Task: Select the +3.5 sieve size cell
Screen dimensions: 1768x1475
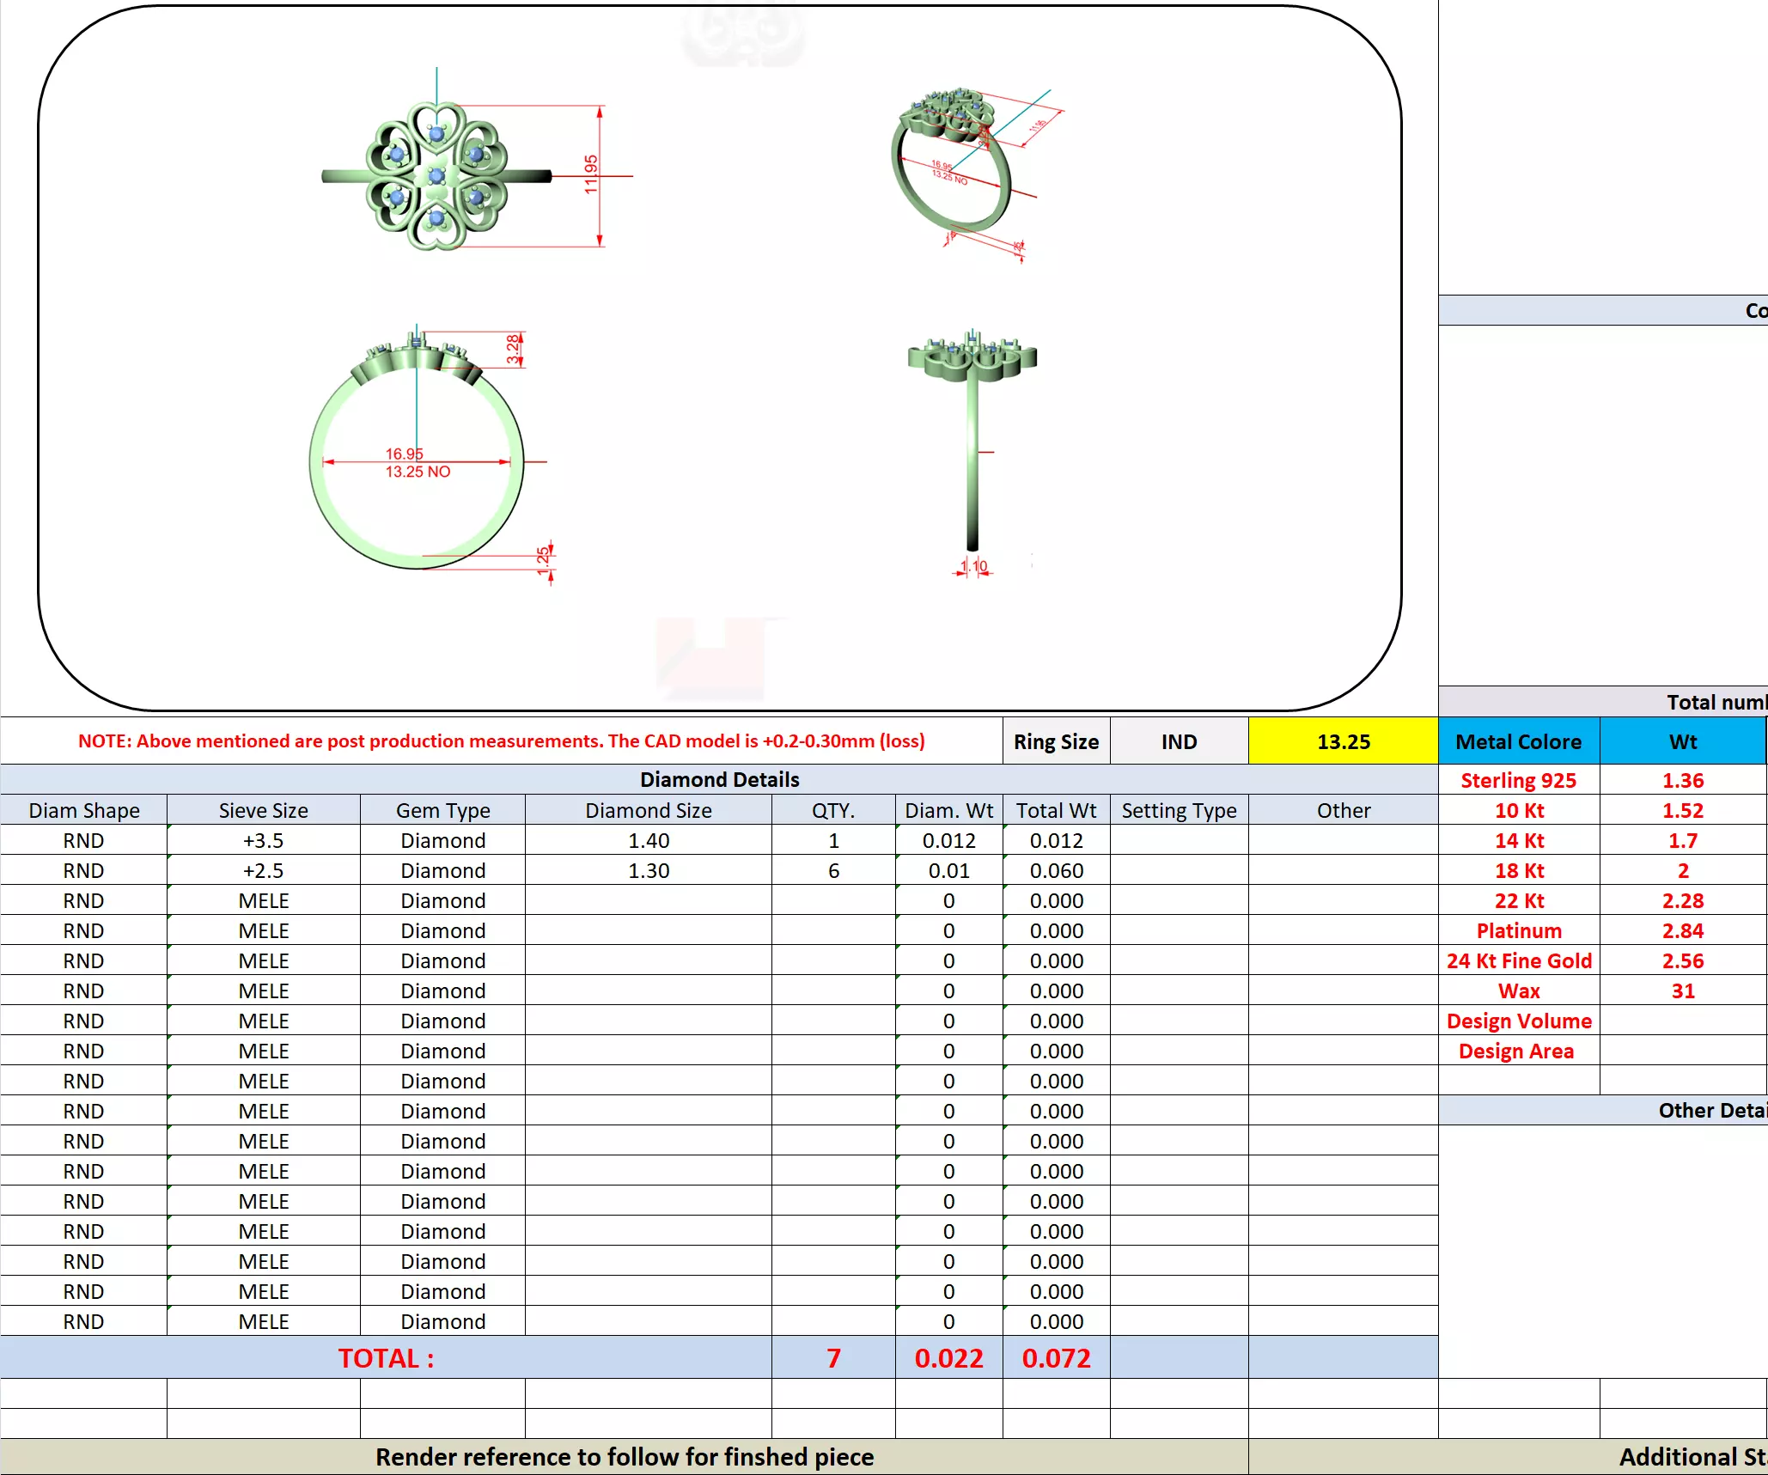Action: coord(263,840)
